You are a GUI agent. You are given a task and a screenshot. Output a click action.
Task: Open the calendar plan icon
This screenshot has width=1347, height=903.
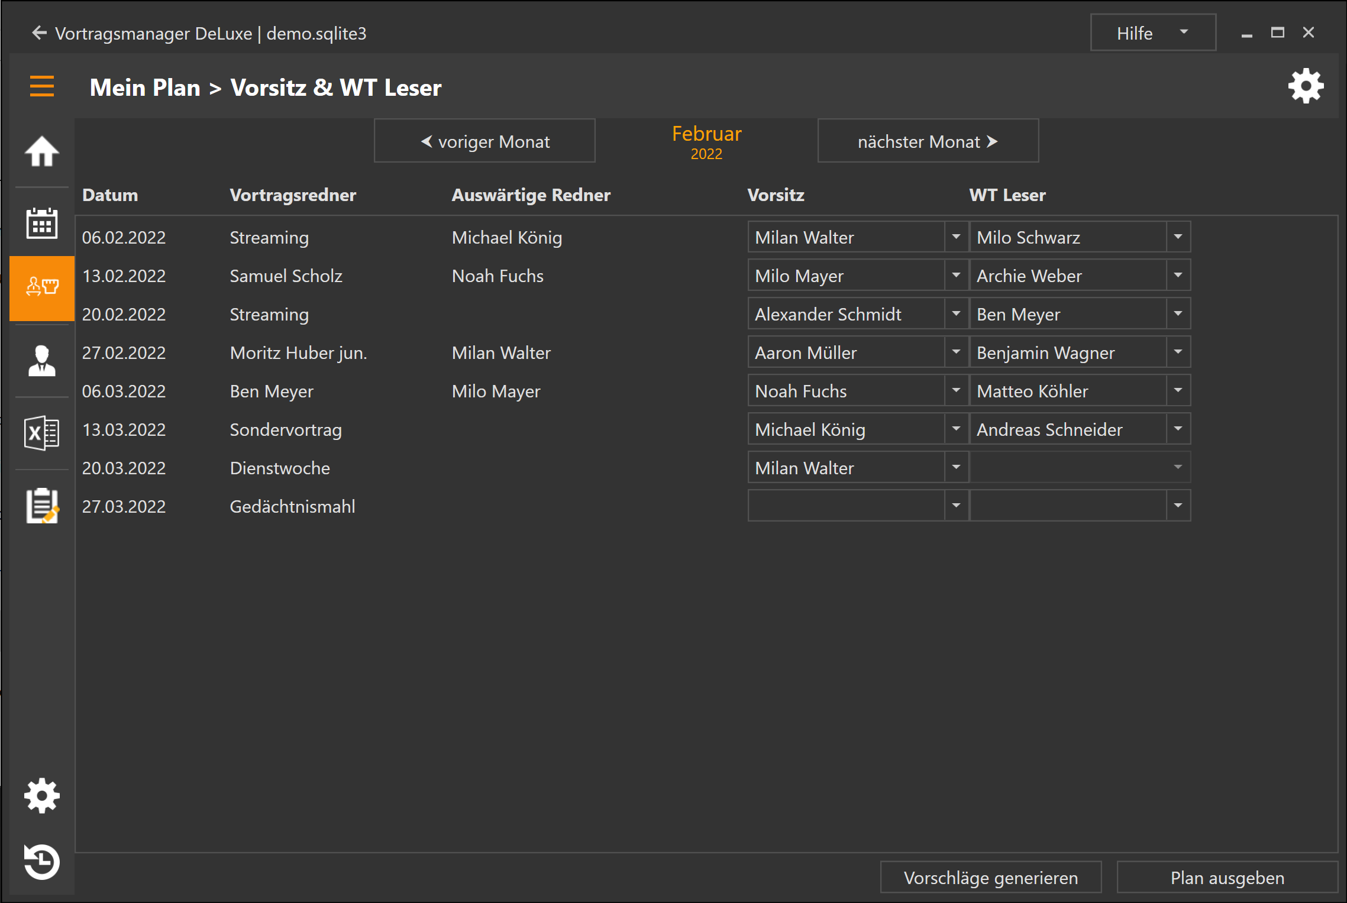41,224
